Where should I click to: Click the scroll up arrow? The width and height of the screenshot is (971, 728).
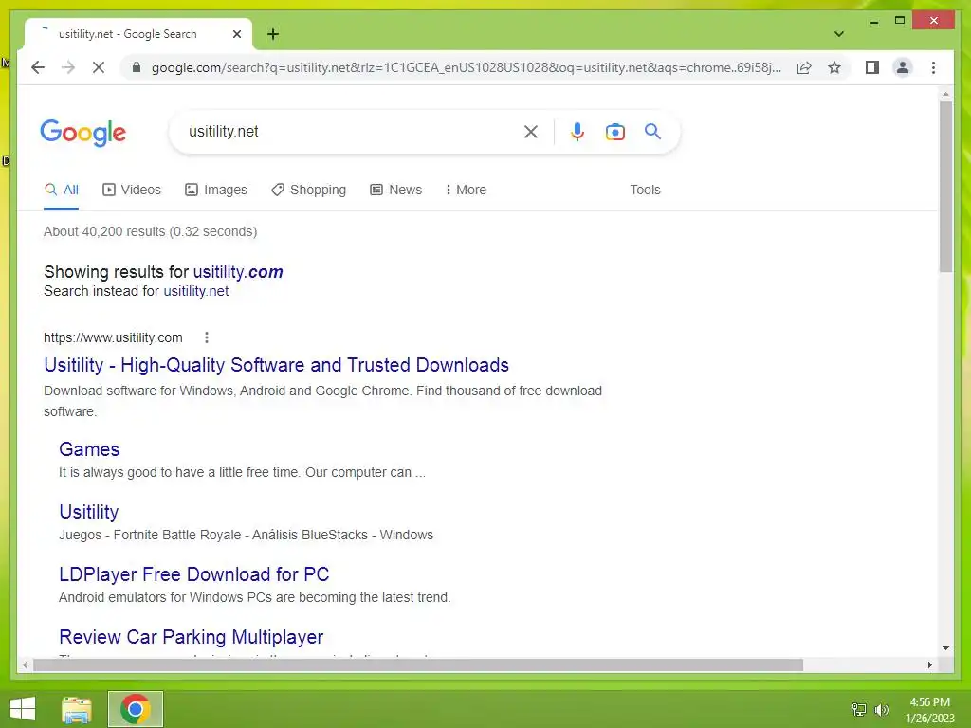tap(945, 94)
